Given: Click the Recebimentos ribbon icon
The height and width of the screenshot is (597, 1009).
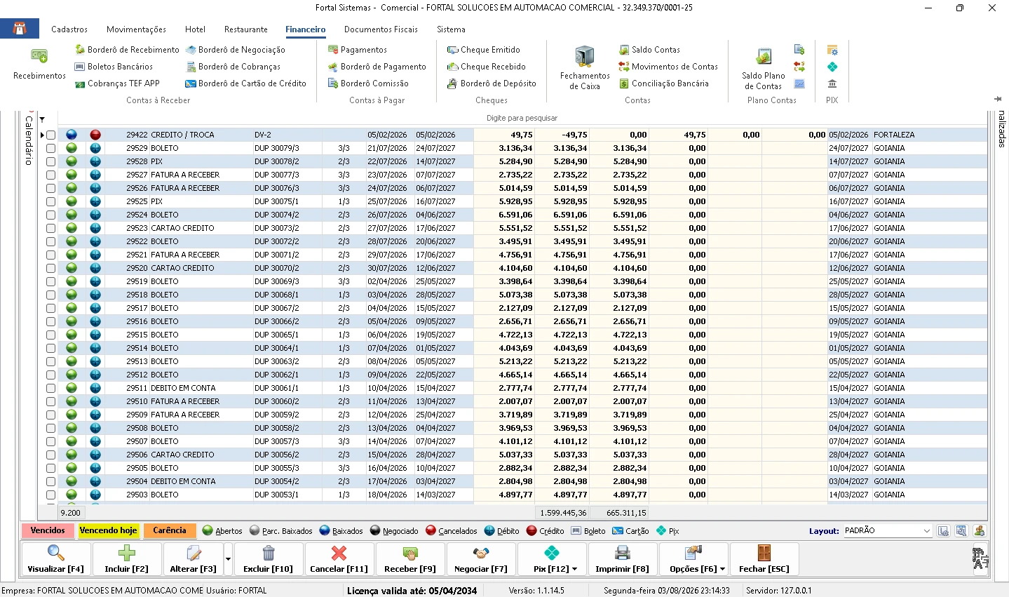Looking at the screenshot, I should (39, 64).
